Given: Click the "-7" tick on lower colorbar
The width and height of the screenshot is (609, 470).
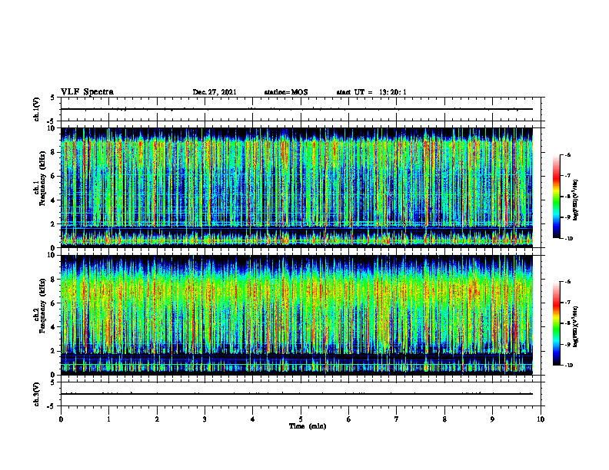Looking at the screenshot, I should 567,303.
